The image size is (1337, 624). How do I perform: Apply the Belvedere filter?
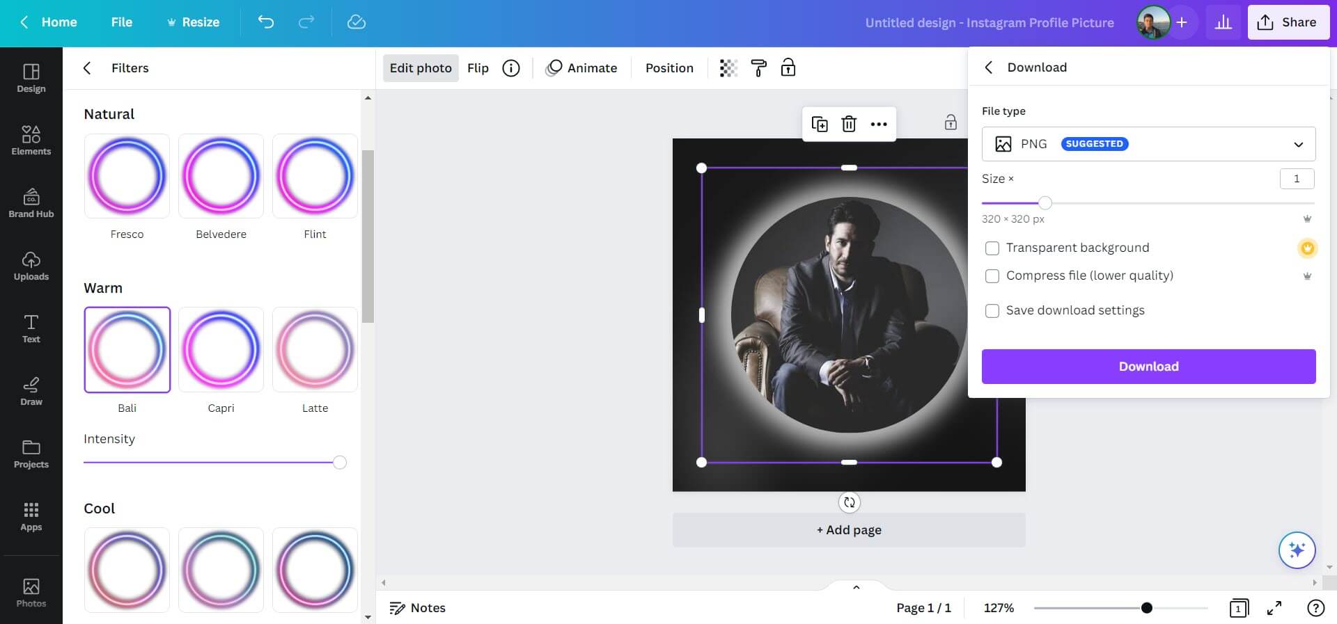point(221,176)
